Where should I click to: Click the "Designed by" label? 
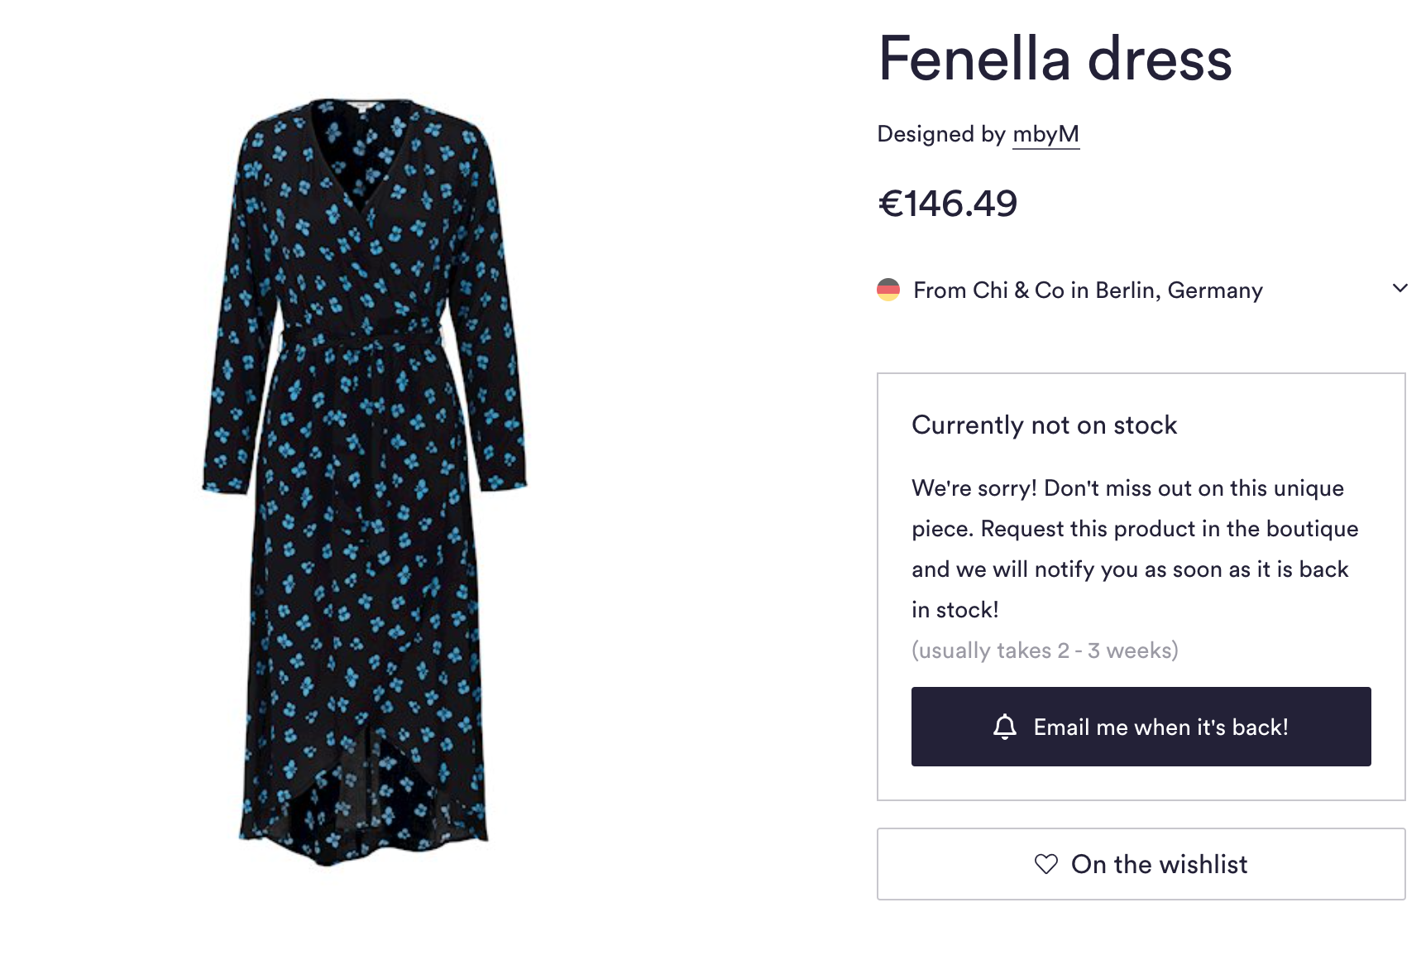coord(941,134)
